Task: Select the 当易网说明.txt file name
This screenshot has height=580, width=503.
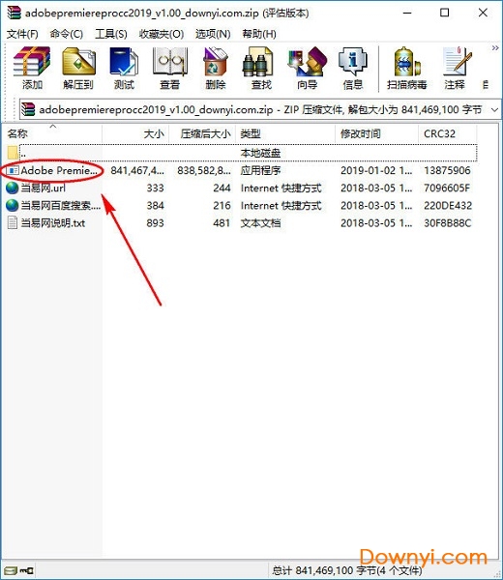Action: coord(52,222)
